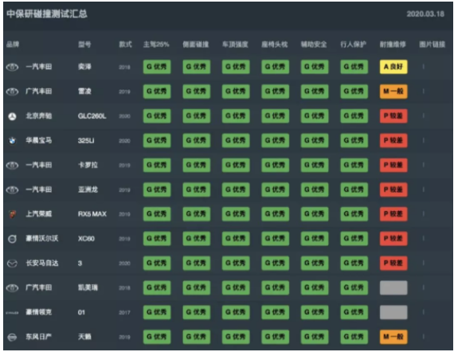Screen dimensions: 454x352
Task: Click the Nissan logo in 东风日产 row
Action: point(12,337)
